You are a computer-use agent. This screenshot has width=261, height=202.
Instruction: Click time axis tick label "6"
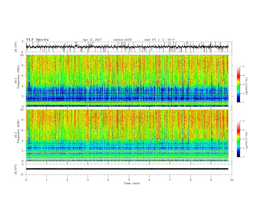click(x=149, y=180)
